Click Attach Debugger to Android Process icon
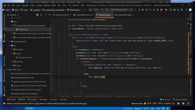 coord(158,10)
